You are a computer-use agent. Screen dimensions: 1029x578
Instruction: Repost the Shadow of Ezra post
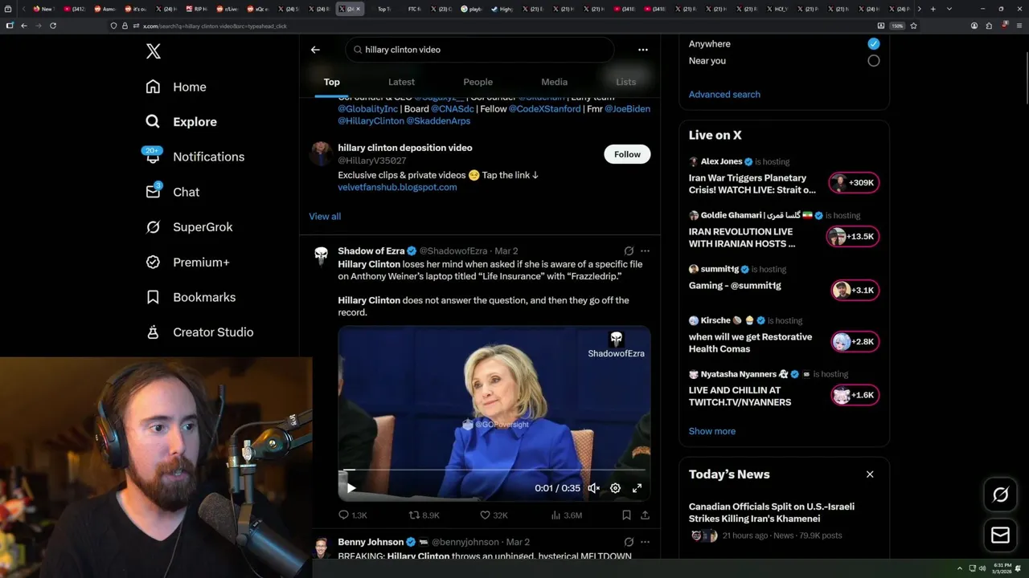pyautogui.click(x=424, y=515)
